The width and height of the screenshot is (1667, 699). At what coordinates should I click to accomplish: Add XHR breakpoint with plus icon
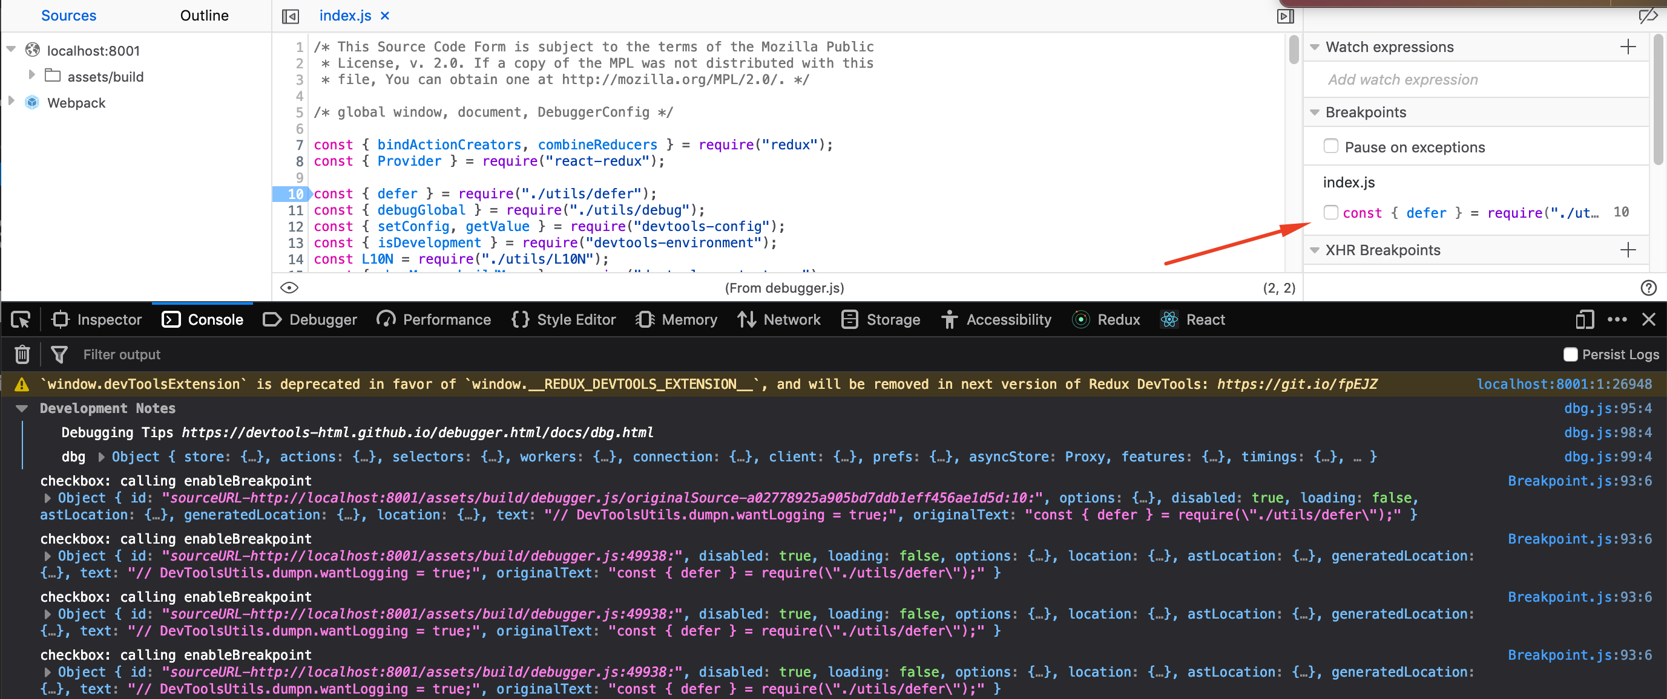click(x=1628, y=250)
